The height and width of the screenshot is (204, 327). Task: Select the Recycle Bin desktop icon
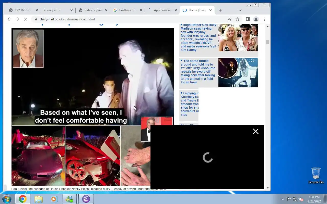point(316,175)
